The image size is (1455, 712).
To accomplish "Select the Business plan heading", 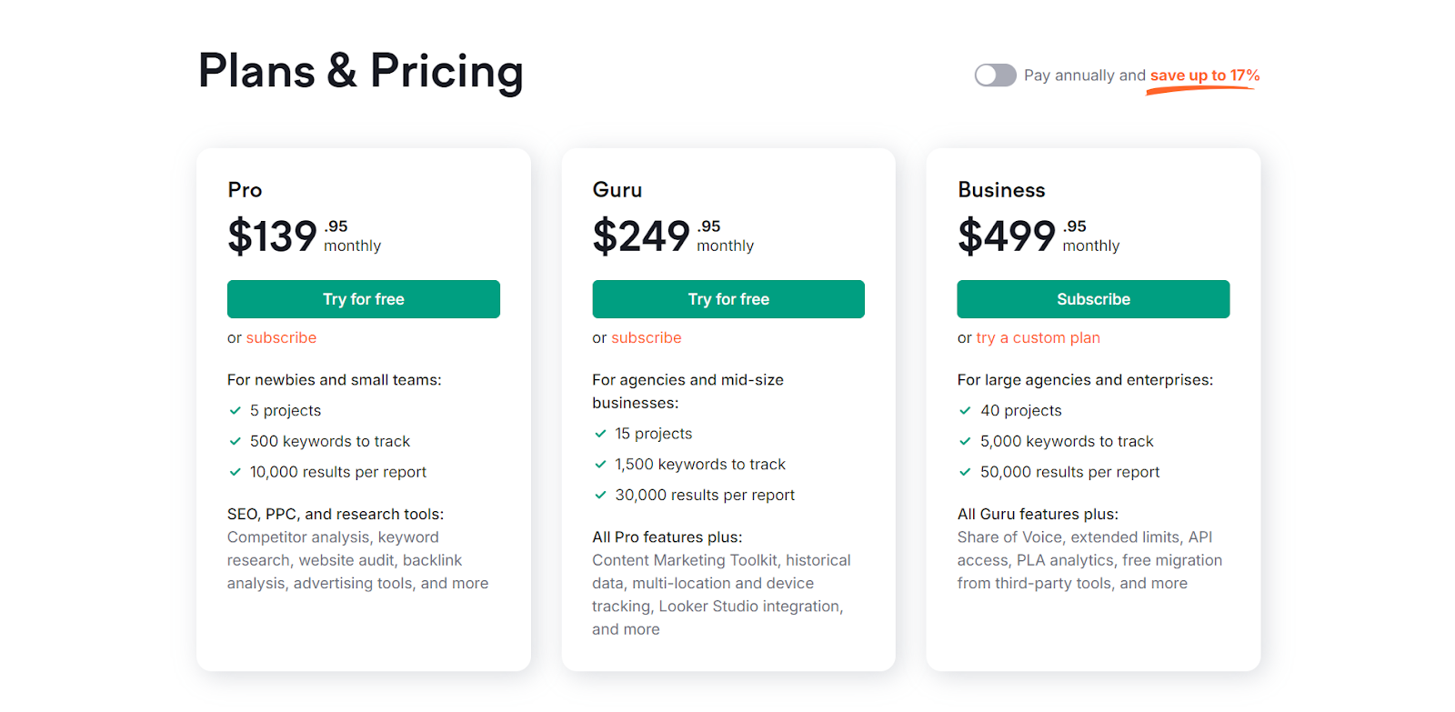I will pos(1001,190).
